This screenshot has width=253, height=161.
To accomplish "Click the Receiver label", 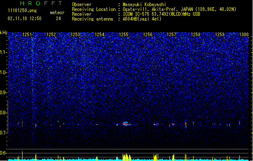I will [82, 14].
